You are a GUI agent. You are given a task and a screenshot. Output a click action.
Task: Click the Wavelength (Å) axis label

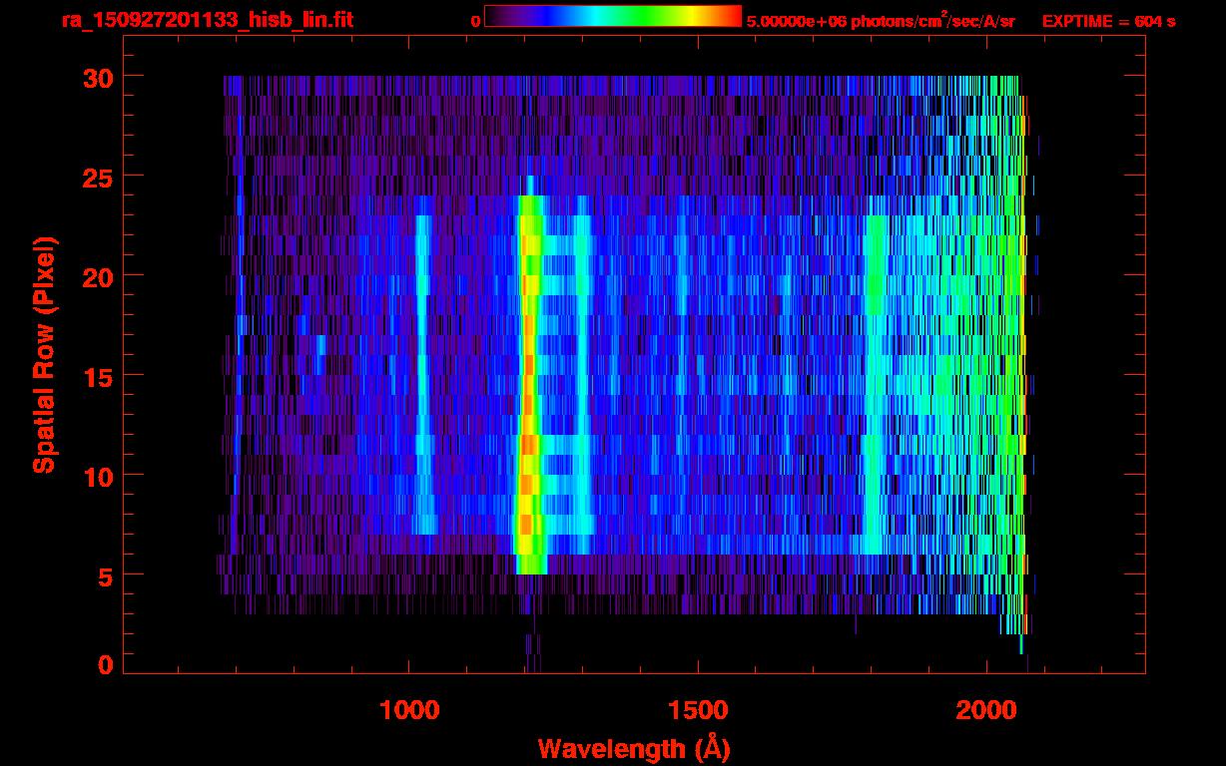(636, 748)
